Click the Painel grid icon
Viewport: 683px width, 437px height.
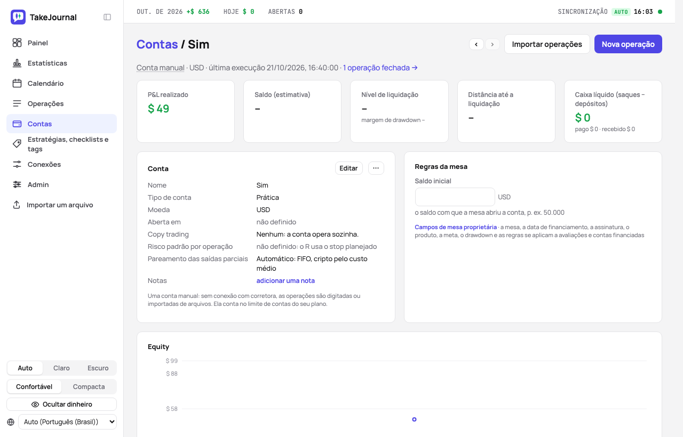pos(17,43)
